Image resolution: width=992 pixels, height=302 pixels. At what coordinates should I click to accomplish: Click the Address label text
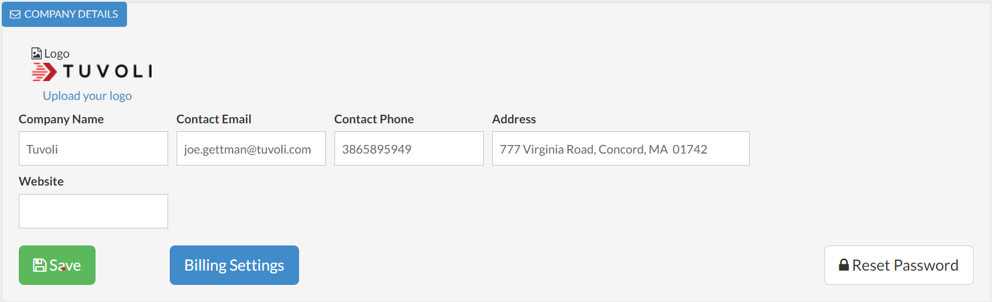pyautogui.click(x=514, y=119)
